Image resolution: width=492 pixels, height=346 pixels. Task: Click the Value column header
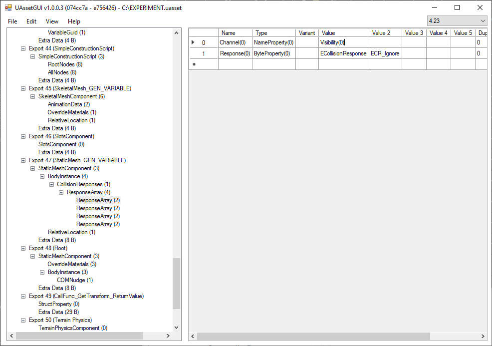(x=344, y=32)
